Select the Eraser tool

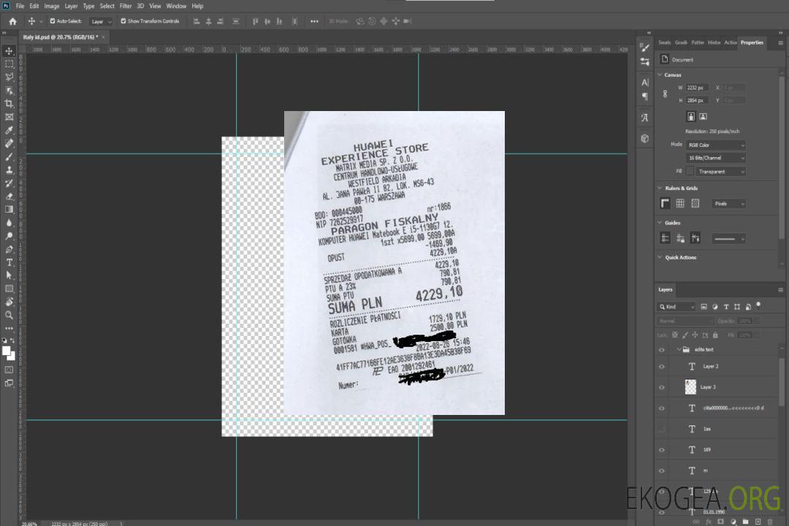pyautogui.click(x=9, y=197)
